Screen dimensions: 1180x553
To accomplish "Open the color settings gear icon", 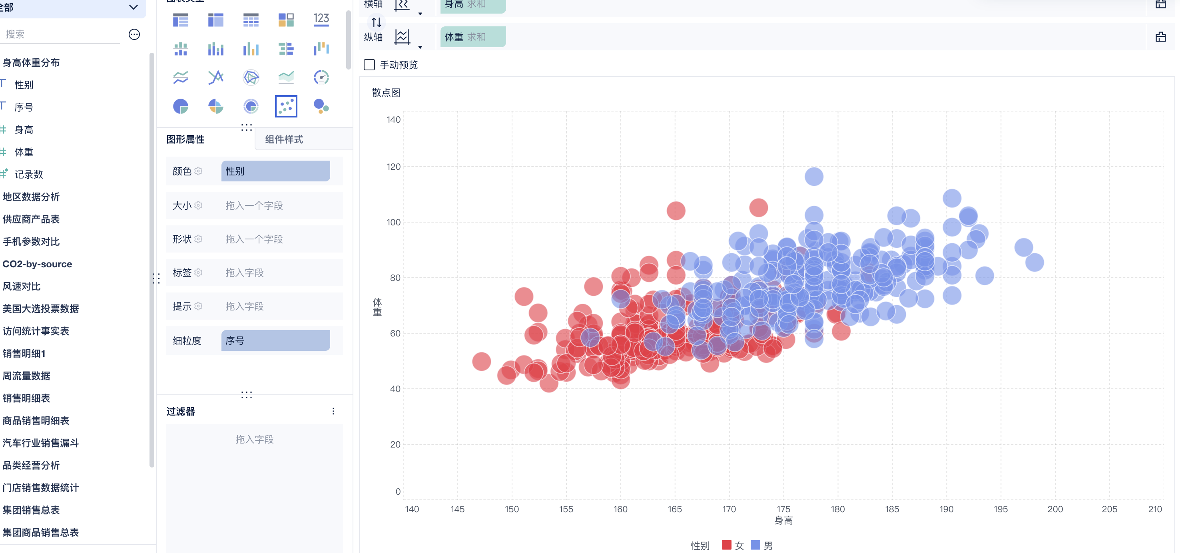I will click(198, 171).
